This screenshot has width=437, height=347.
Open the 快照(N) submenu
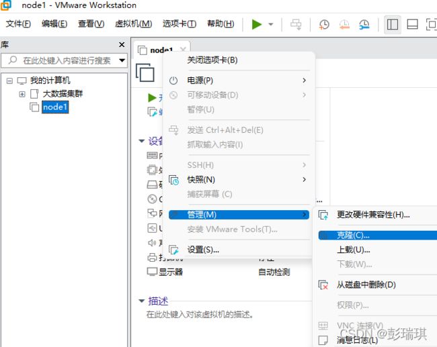tap(239, 179)
